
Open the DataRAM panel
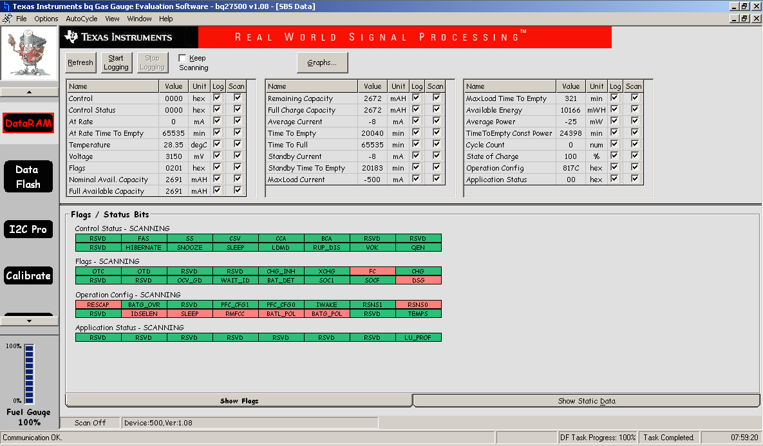pyautogui.click(x=28, y=123)
